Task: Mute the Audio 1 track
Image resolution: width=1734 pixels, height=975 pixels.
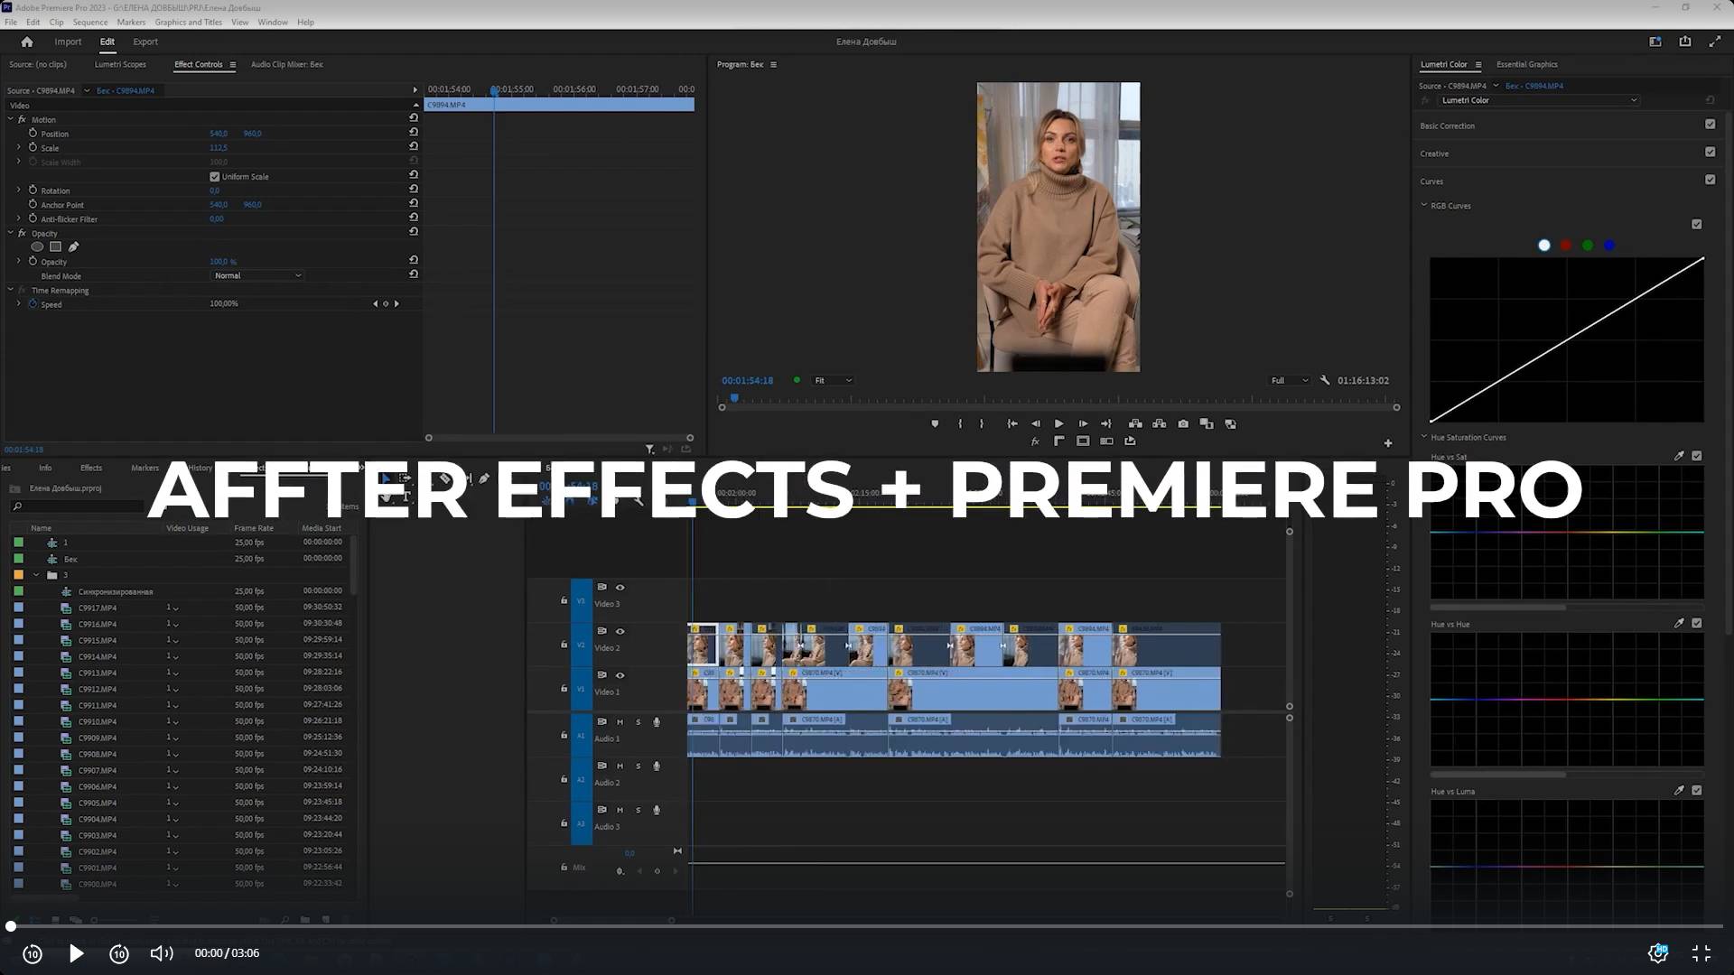Action: tap(620, 721)
